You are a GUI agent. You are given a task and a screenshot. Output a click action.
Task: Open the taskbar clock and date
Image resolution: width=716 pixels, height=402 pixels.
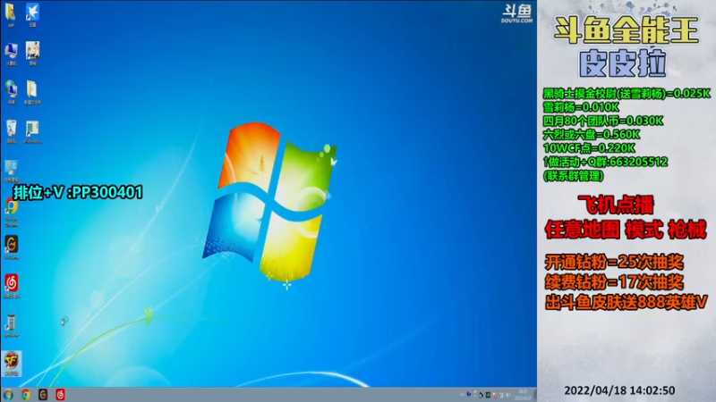pos(523,395)
